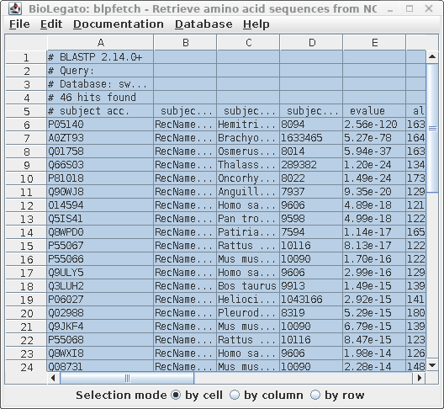Open the Documentation menu
The height and width of the screenshot is (409, 444).
point(119,24)
